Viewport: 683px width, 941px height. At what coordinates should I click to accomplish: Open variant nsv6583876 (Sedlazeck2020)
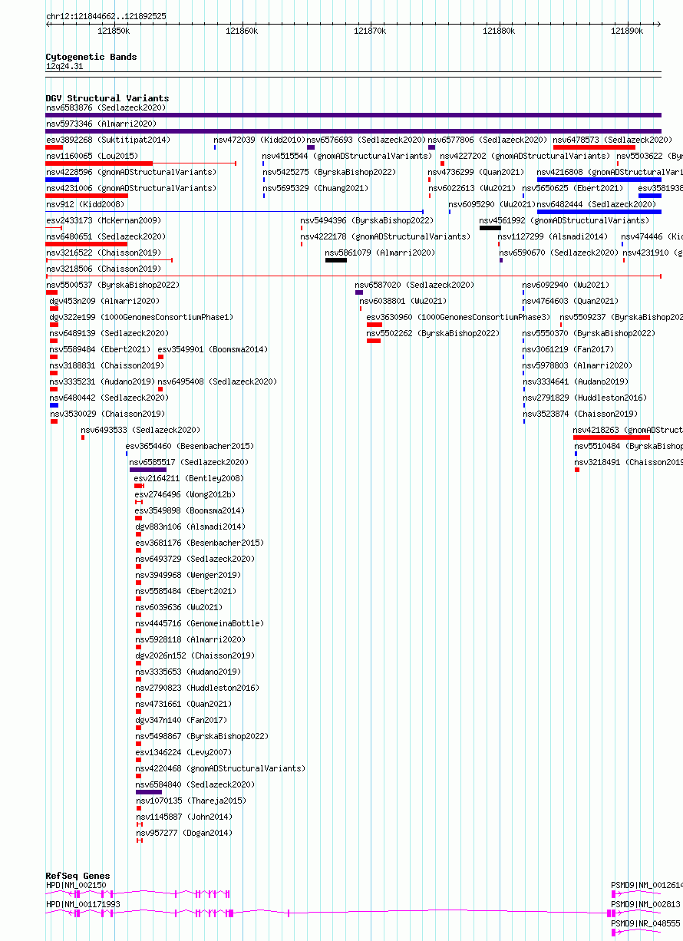pos(106,107)
